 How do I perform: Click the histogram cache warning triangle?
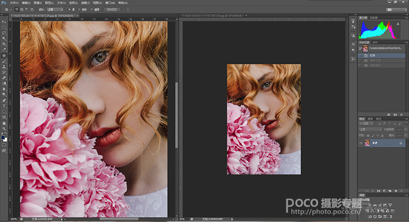click(397, 23)
